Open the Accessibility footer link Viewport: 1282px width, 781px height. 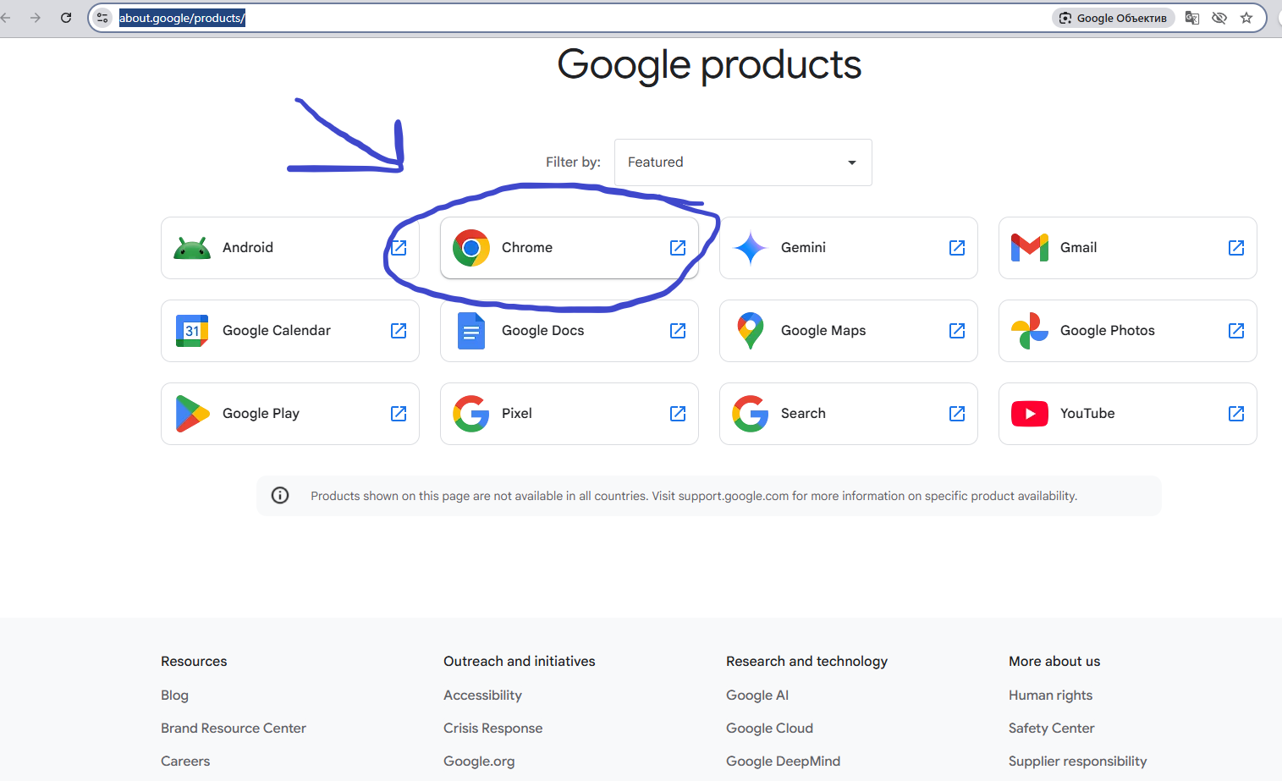coord(482,696)
